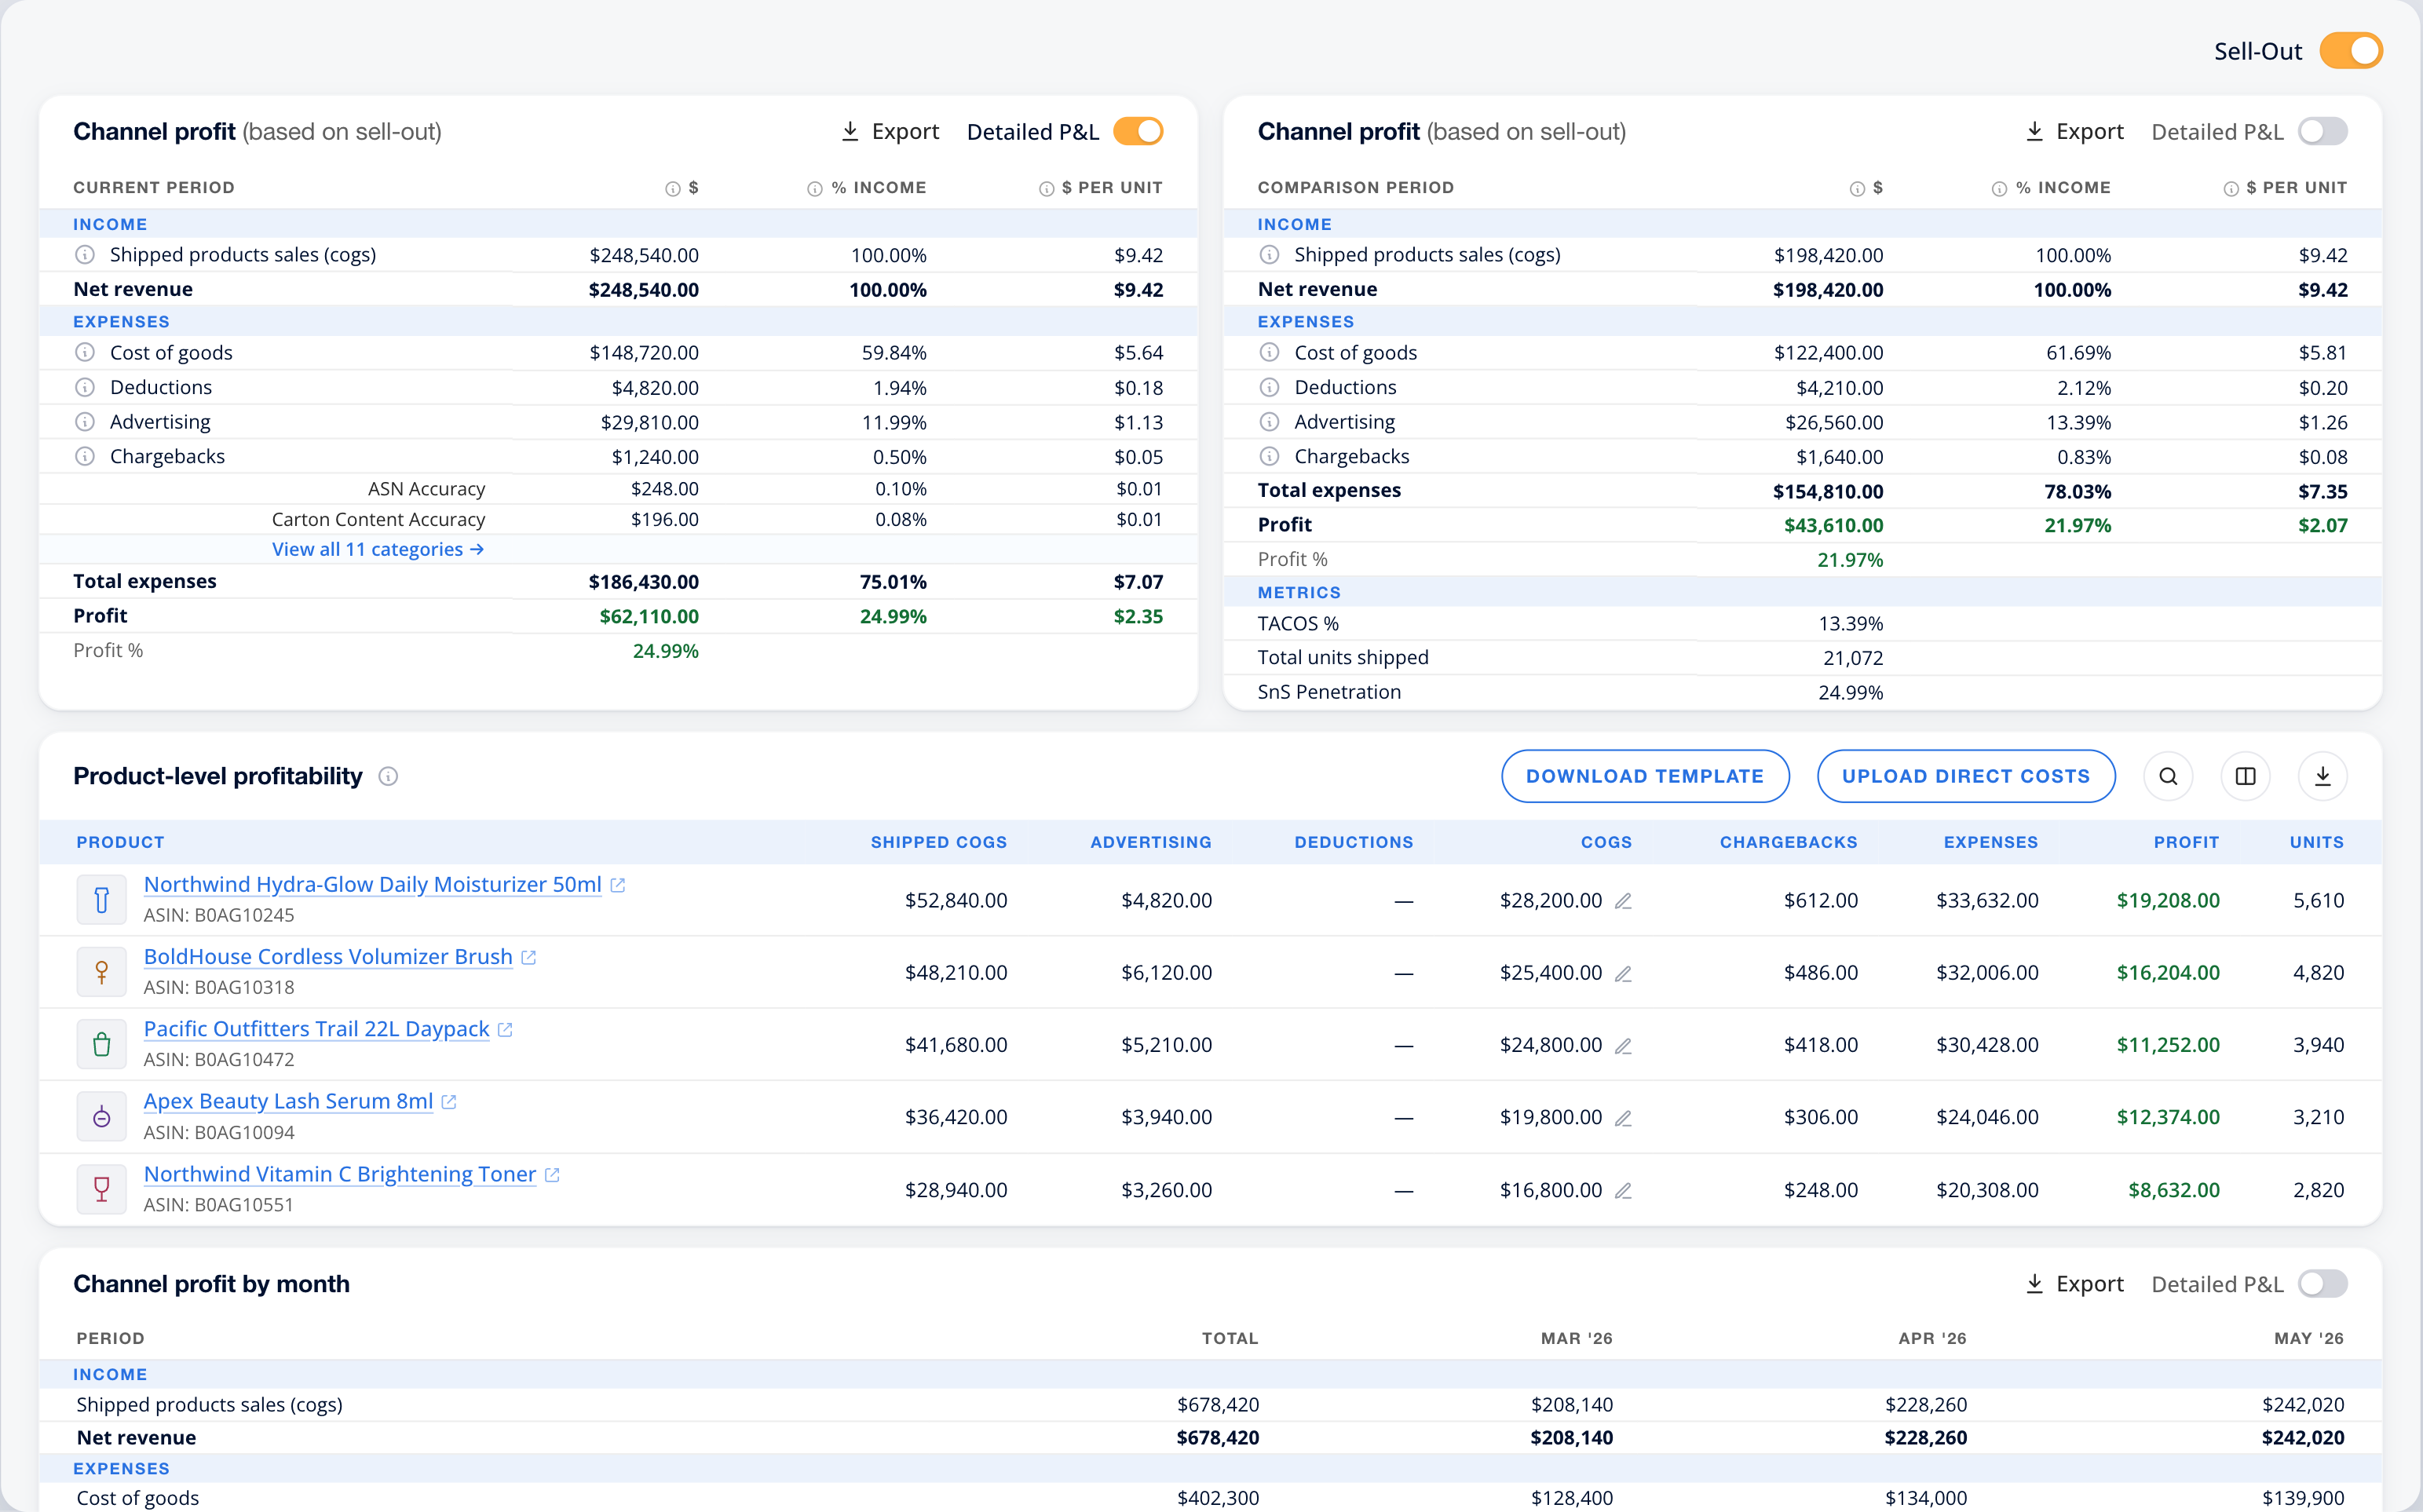
Task: Click the edit pencil beside $19,800.00 COGS
Action: point(1623,1118)
